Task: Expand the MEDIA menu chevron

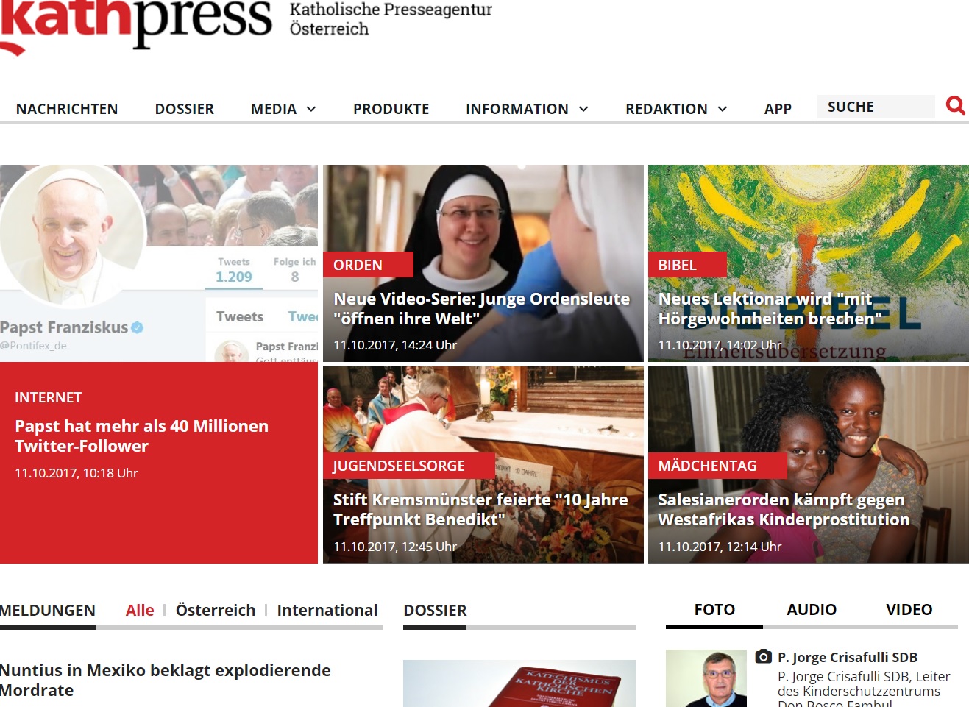Action: coord(311,109)
